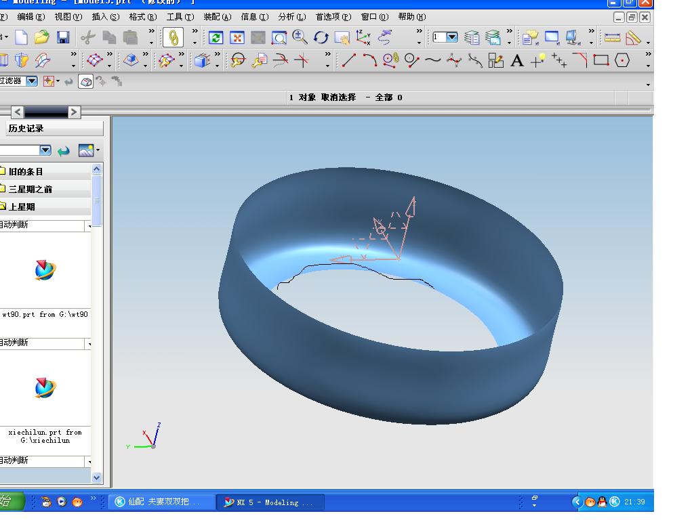Select the Arc curve tool

pyautogui.click(x=370, y=60)
